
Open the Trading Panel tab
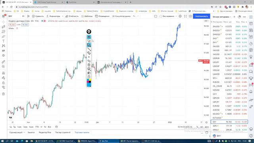pos(82,132)
